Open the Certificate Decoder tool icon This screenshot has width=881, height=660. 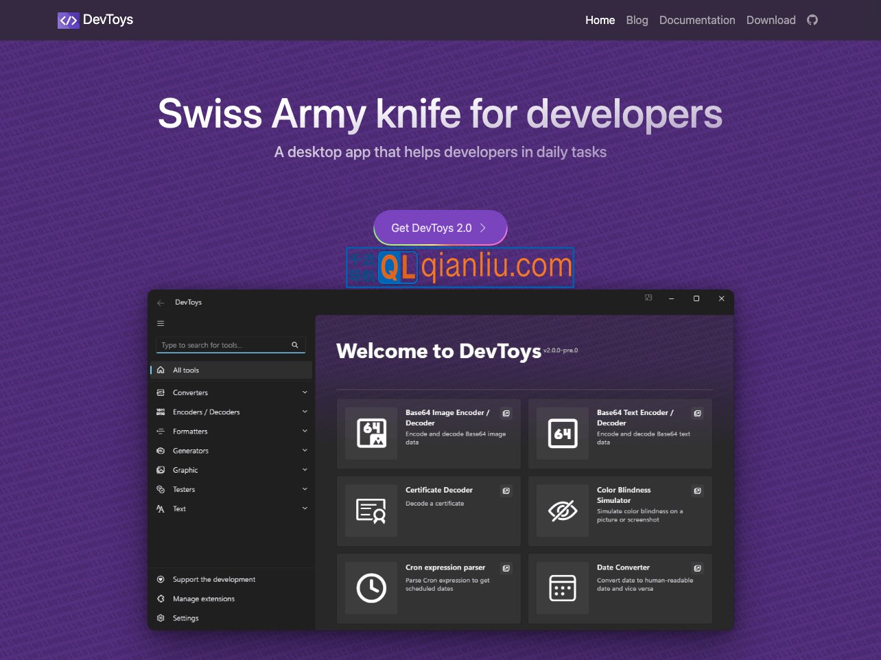click(x=371, y=511)
